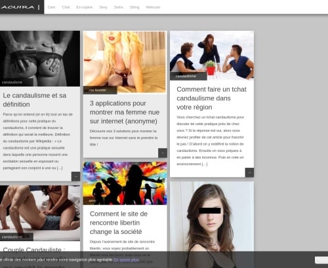Click the ACUIRA logo in header
The image size is (328, 268).
point(18,7)
